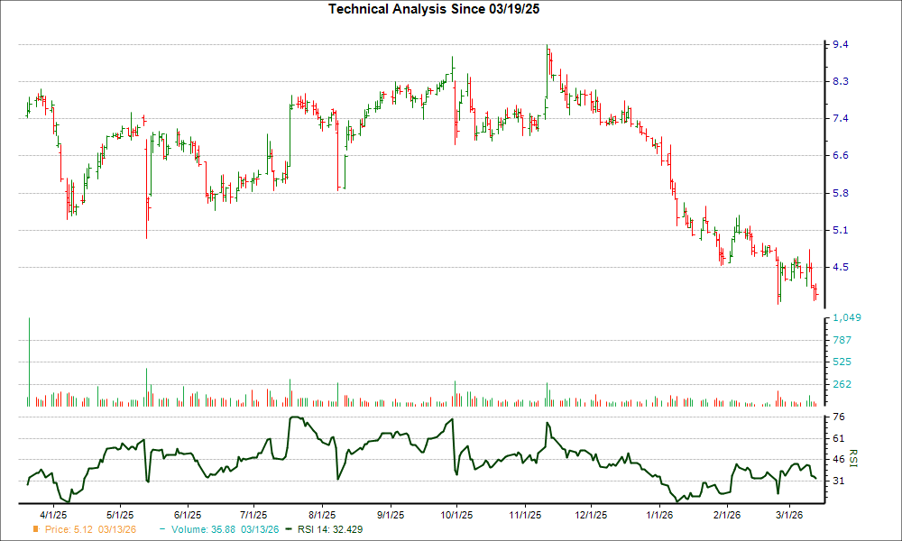Click the orange Price legend marker
Viewport: 902px width, 541px height.
(34, 531)
